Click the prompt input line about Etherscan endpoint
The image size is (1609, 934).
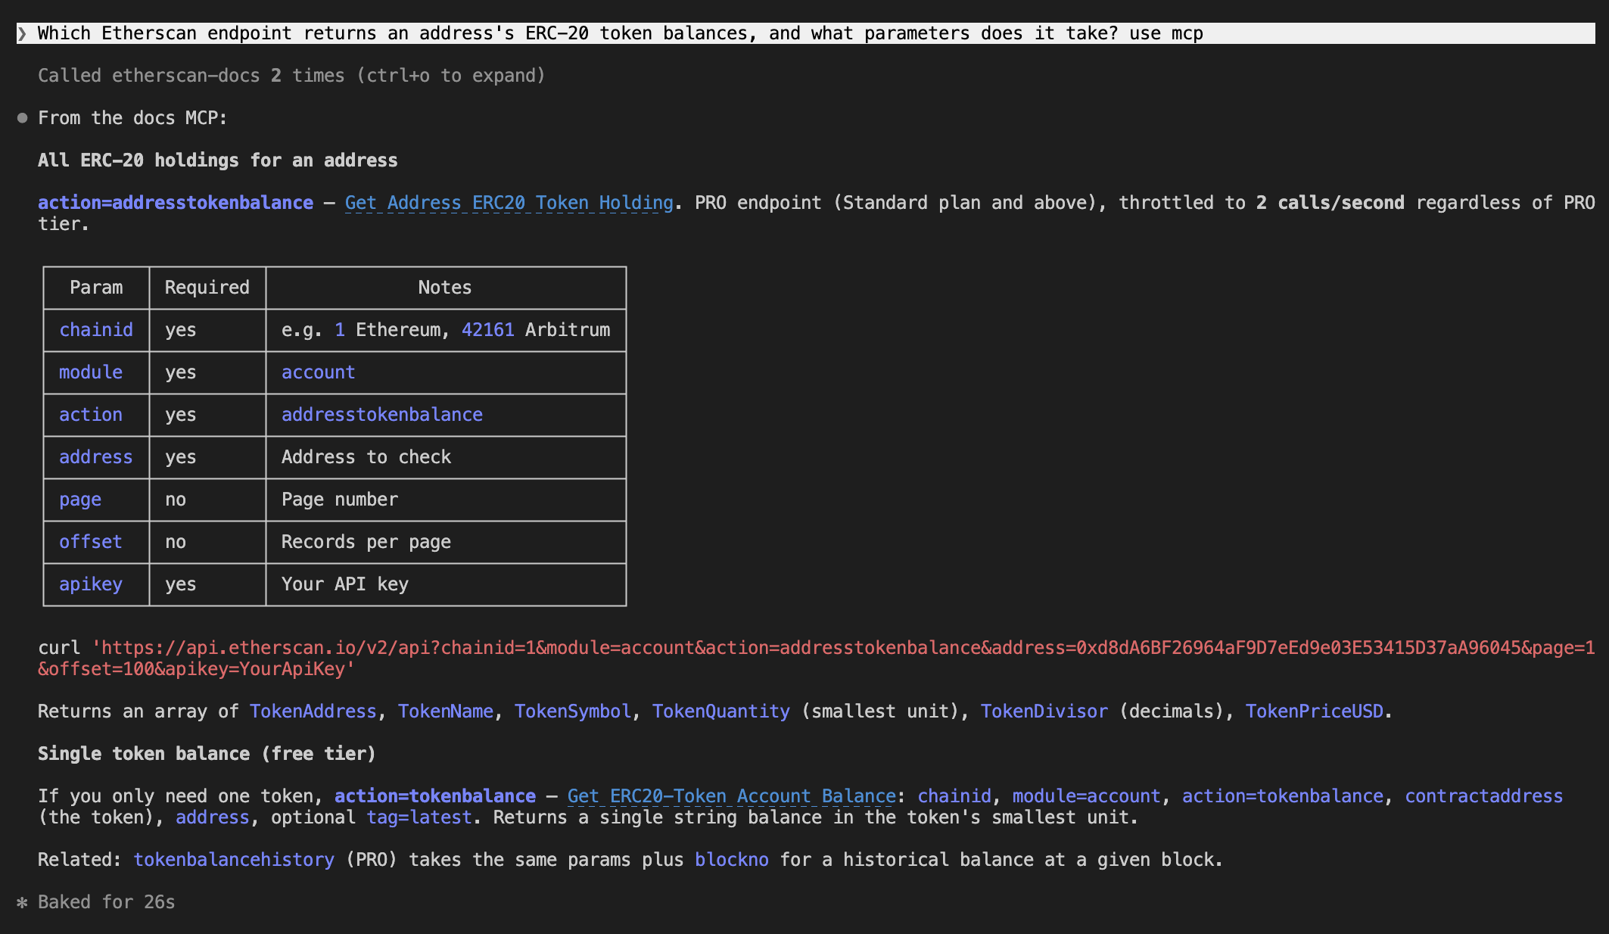805,33
